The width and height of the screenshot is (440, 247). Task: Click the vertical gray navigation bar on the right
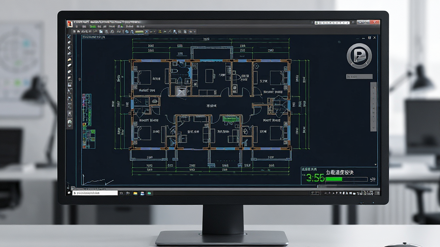tap(373, 107)
